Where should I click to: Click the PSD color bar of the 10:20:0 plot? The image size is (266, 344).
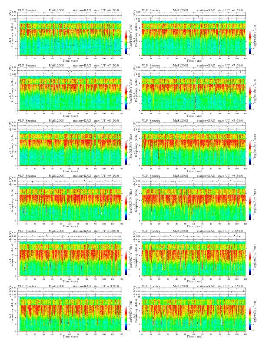click(x=126, y=263)
